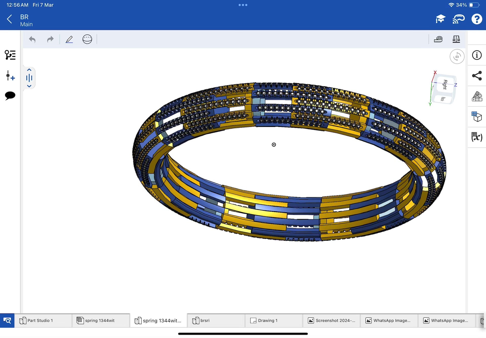Viewport: 486px width, 338px height.
Task: Click the undo arrow
Action: 32,39
